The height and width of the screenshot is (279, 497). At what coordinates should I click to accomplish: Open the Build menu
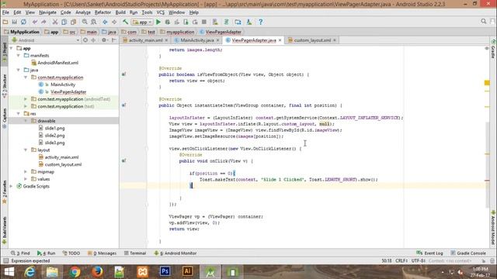(x=120, y=12)
